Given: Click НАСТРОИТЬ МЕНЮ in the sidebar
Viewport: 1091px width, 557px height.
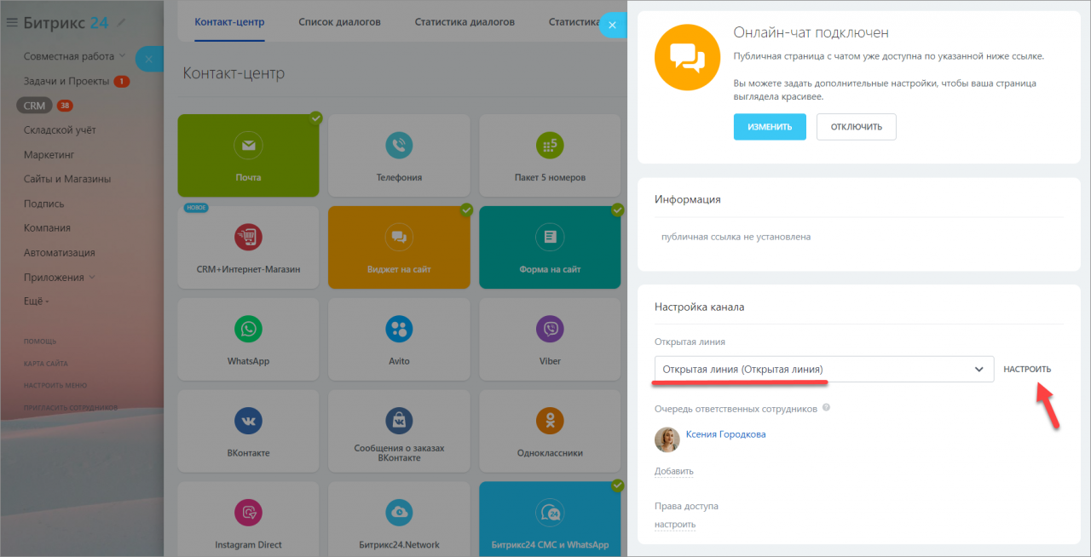Looking at the screenshot, I should pos(55,386).
